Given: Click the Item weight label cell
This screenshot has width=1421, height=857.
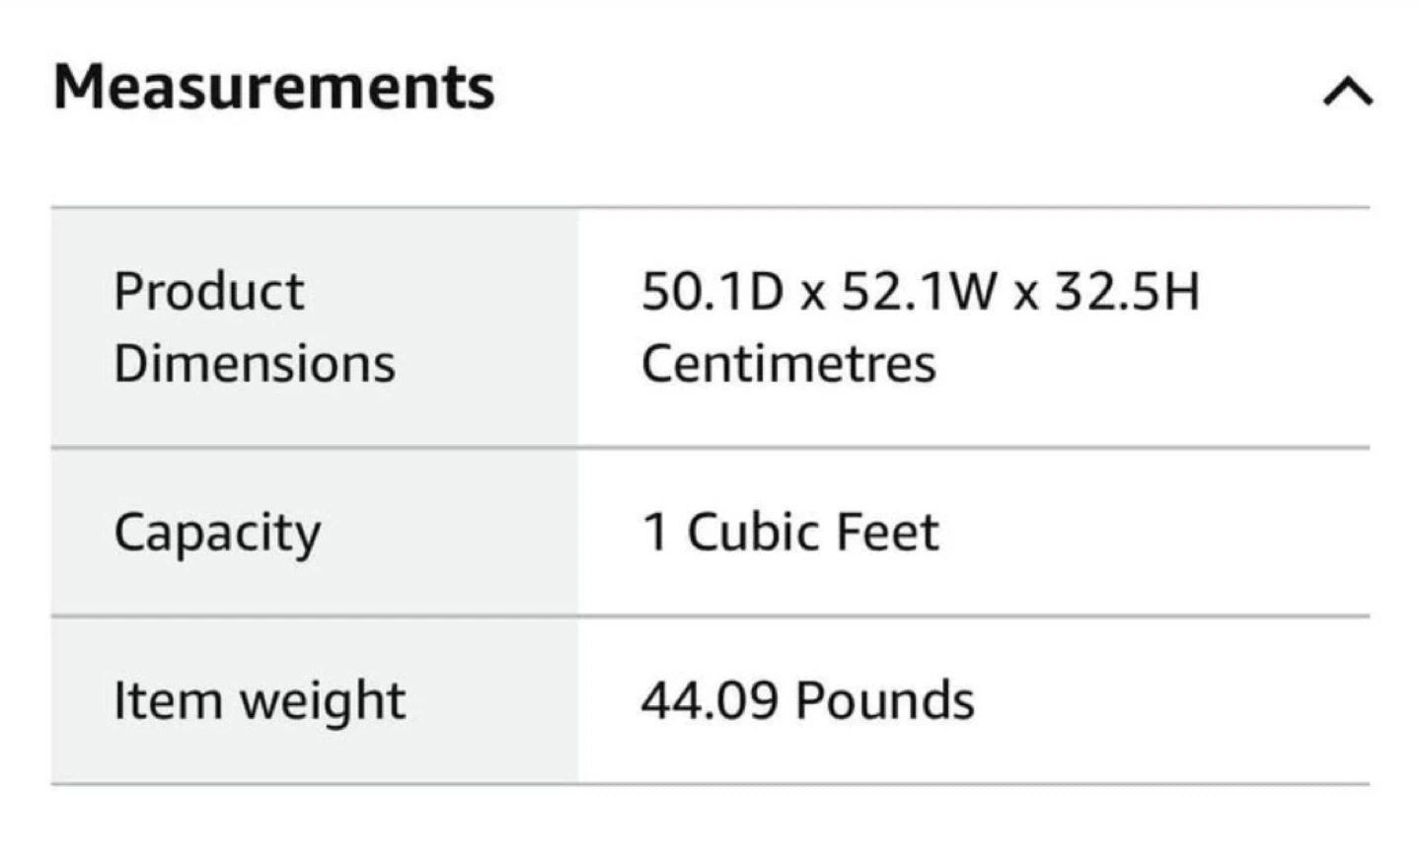Looking at the screenshot, I should tap(314, 700).
